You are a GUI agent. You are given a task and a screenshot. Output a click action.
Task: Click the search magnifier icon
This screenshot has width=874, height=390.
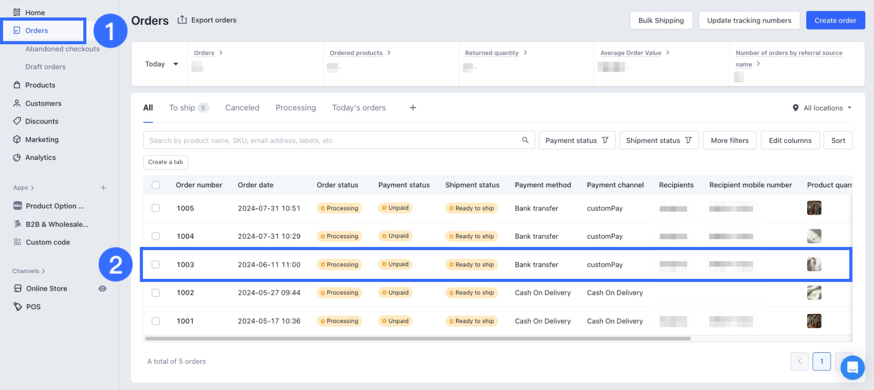point(525,140)
